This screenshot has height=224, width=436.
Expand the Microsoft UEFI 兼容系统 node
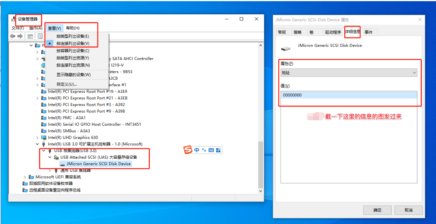[25, 177]
